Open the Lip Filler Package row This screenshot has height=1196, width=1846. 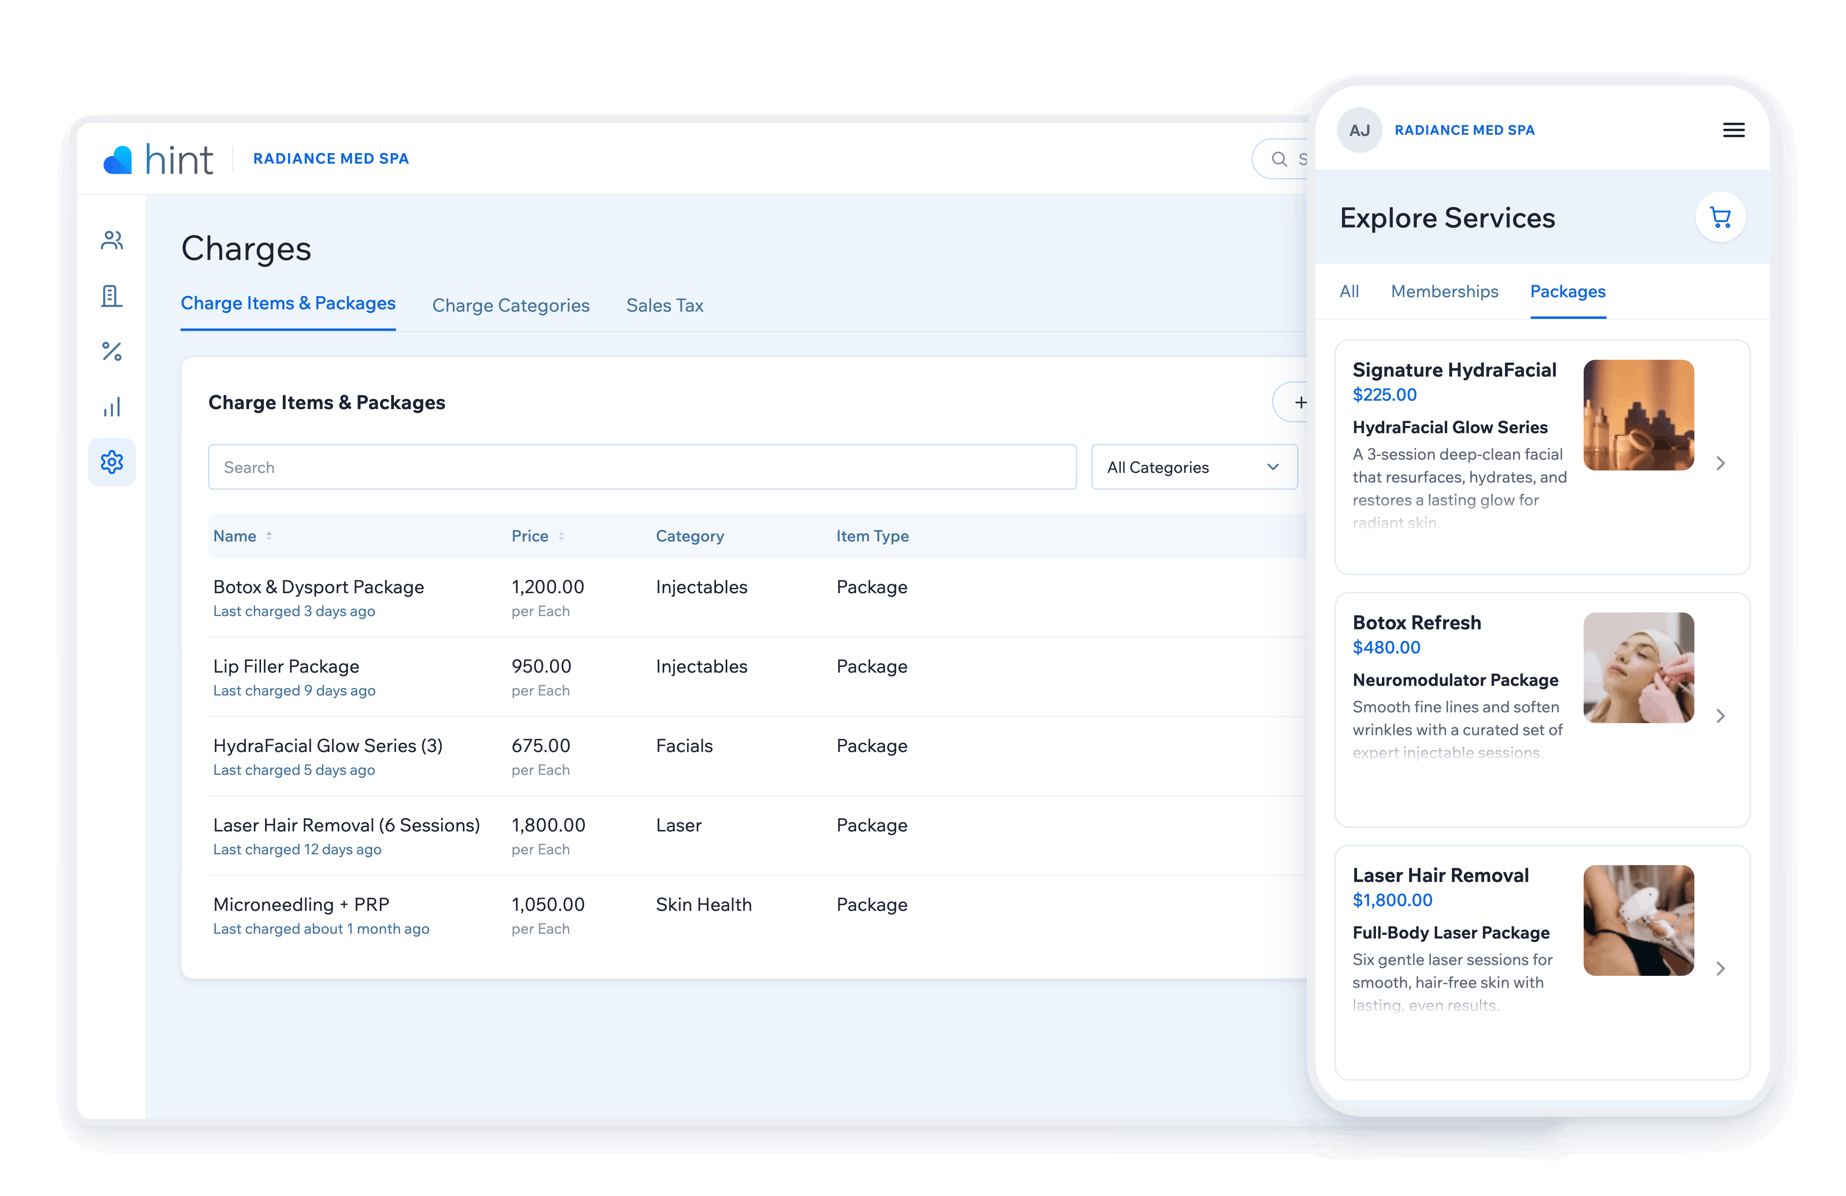pyautogui.click(x=757, y=677)
